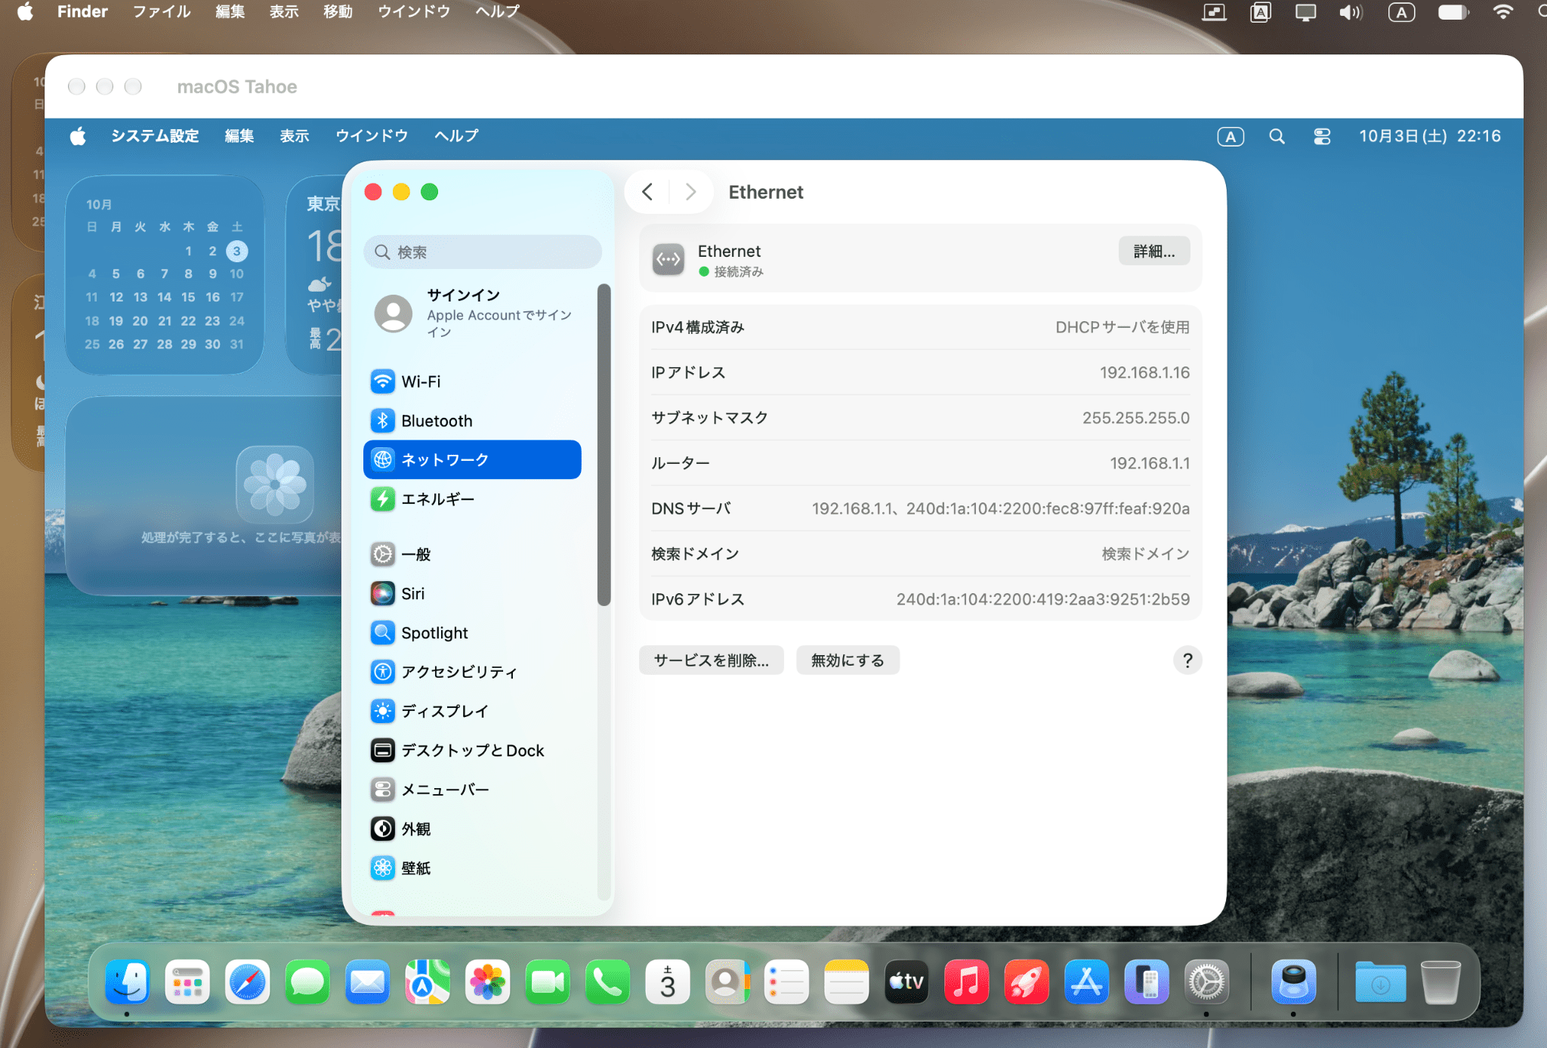Screen dimensions: 1547x1048
Task: Open Trash from the Dock
Action: tap(1440, 982)
